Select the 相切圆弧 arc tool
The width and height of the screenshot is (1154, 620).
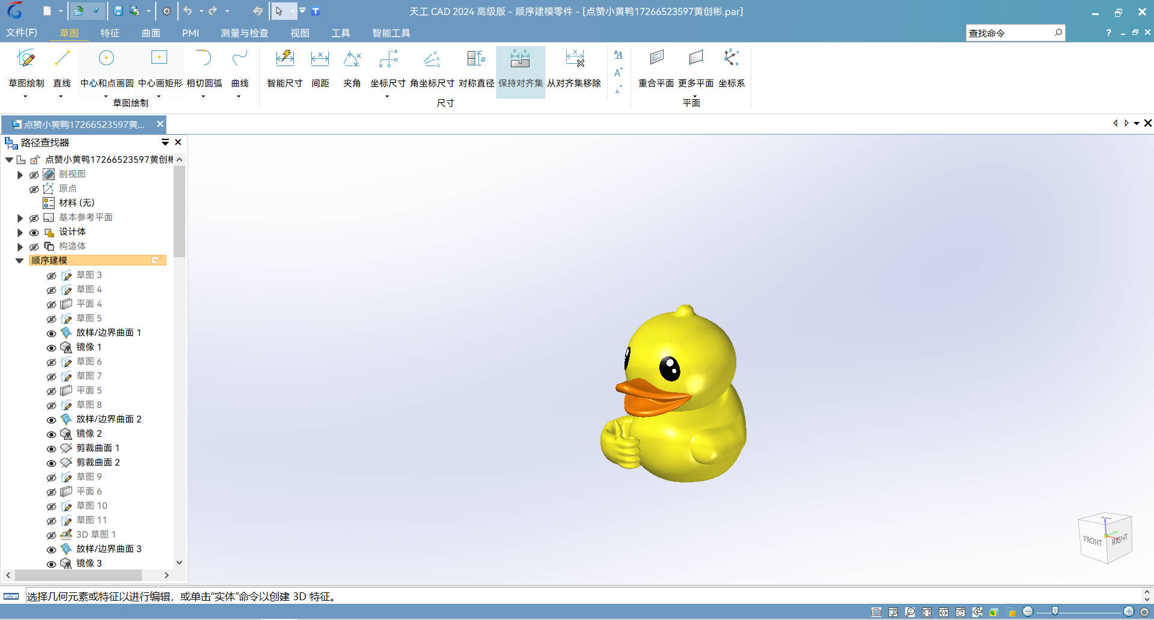pos(204,68)
